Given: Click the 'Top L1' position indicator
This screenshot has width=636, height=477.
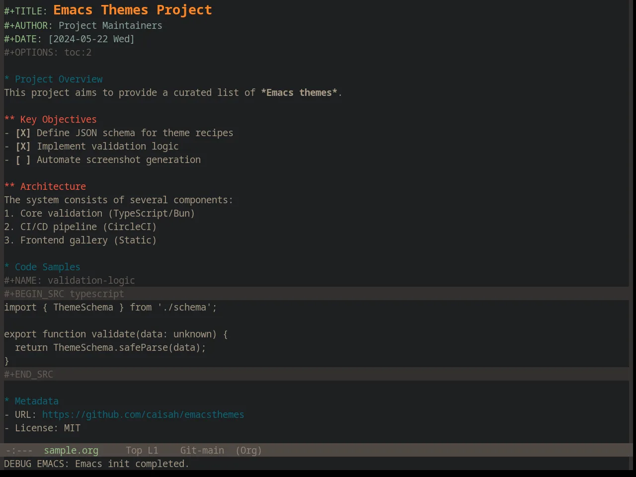Looking at the screenshot, I should click(x=142, y=450).
